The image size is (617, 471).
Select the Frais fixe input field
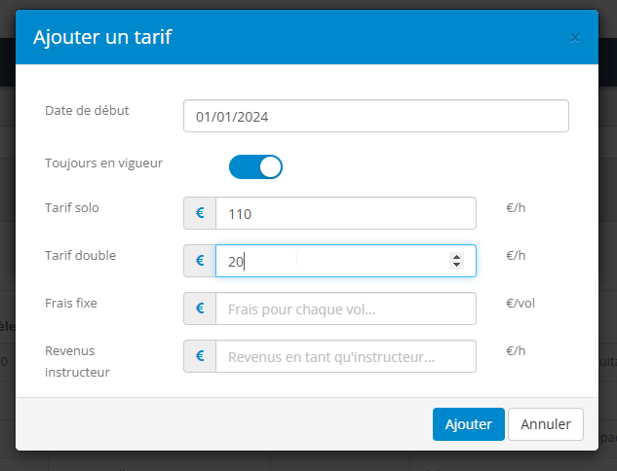(x=346, y=308)
